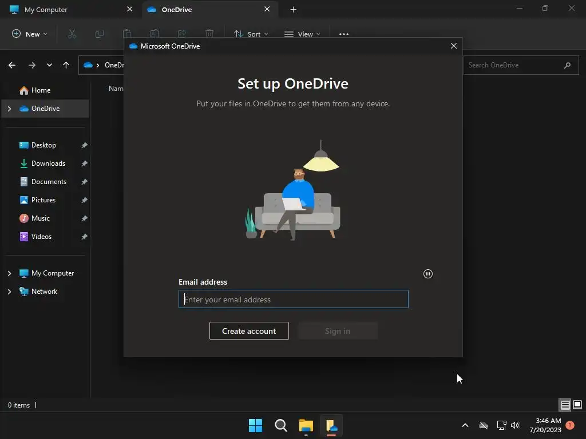Click the Rename icon in toolbar
586x439 pixels.
click(x=155, y=34)
